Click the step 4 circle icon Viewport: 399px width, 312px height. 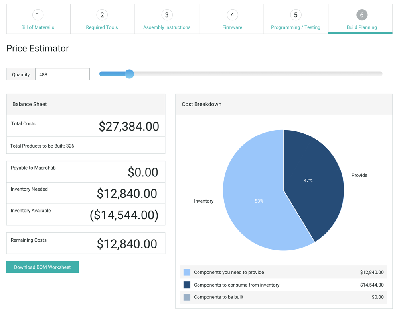[232, 15]
